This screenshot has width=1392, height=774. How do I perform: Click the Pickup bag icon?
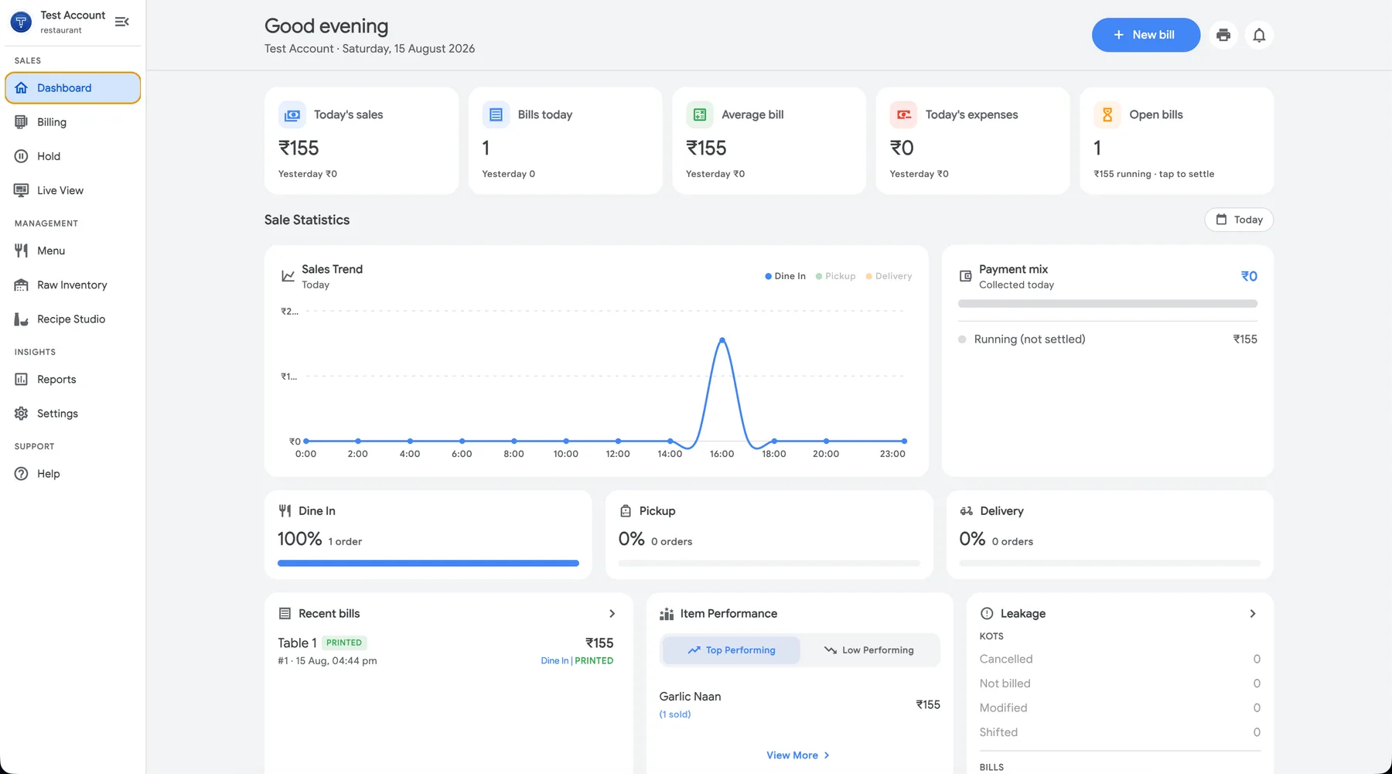(626, 511)
